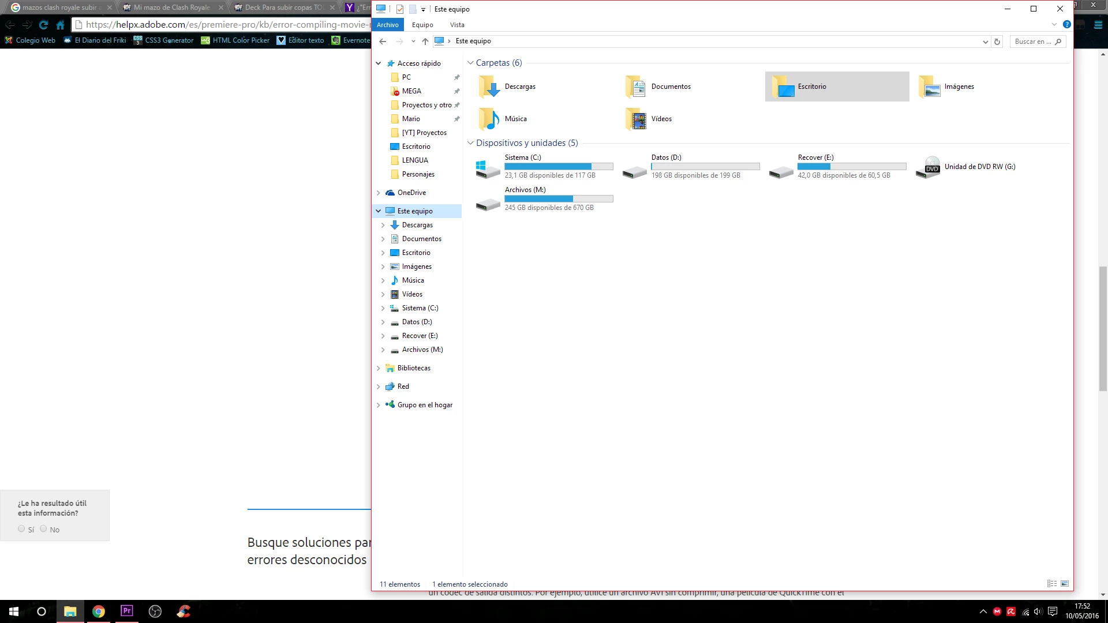Open Sistema (C:) drive icon

tap(488, 168)
